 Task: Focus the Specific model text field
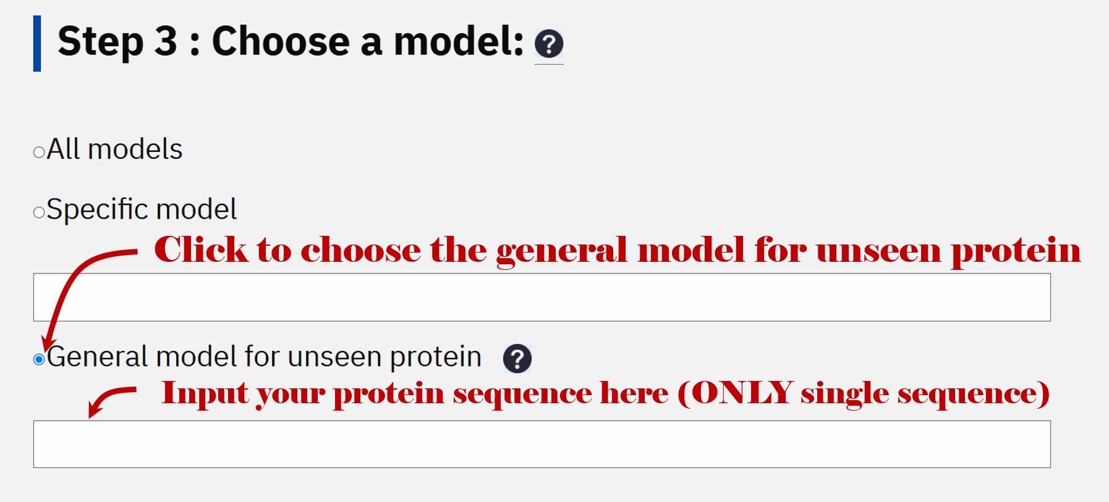pyautogui.click(x=542, y=297)
